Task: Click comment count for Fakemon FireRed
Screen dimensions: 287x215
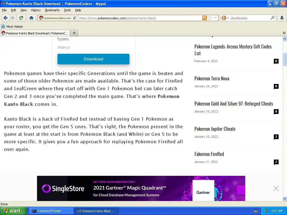Action: (x=276, y=162)
